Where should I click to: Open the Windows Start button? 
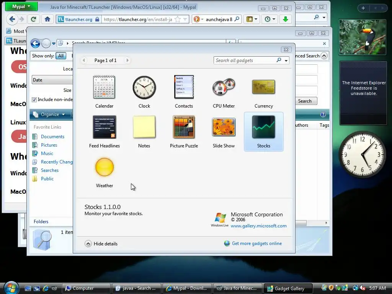click(x=11, y=288)
